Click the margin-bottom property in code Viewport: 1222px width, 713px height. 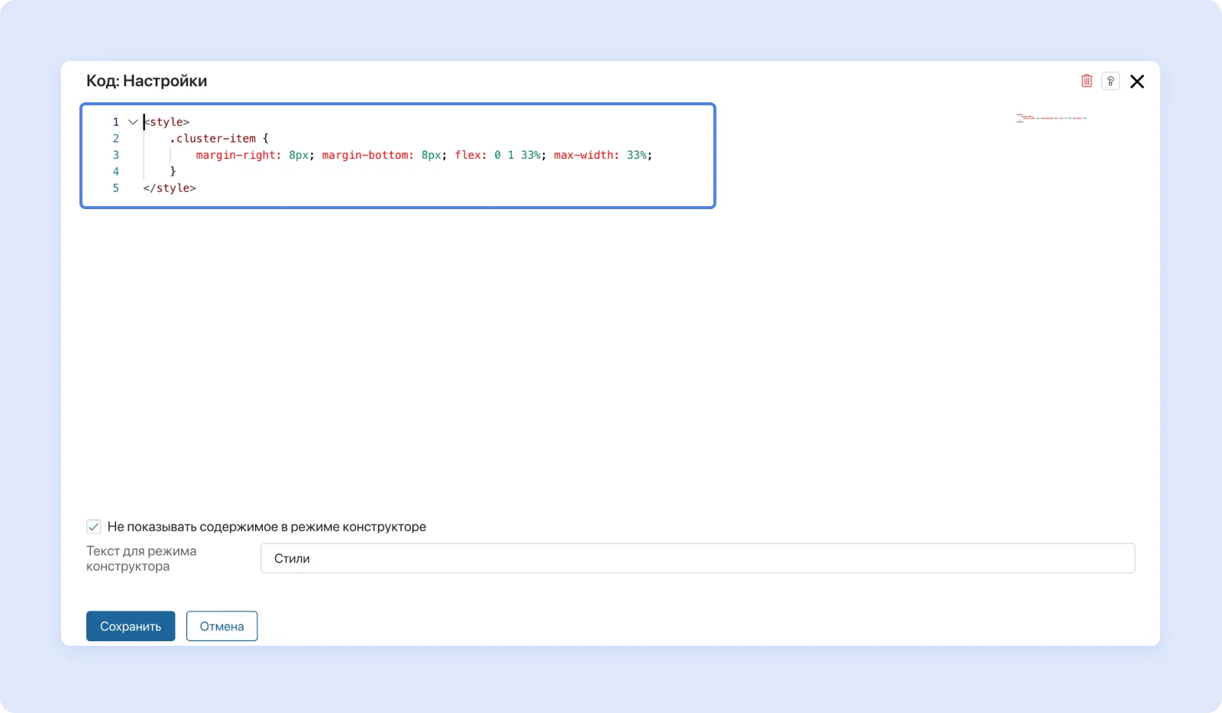coord(365,155)
